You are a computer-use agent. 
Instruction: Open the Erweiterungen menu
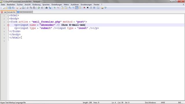pos(86,5)
